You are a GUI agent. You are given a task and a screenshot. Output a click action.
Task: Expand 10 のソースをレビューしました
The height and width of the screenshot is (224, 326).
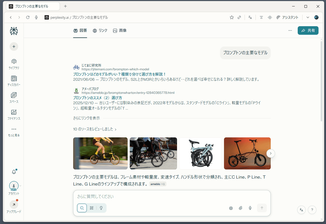click(95, 129)
